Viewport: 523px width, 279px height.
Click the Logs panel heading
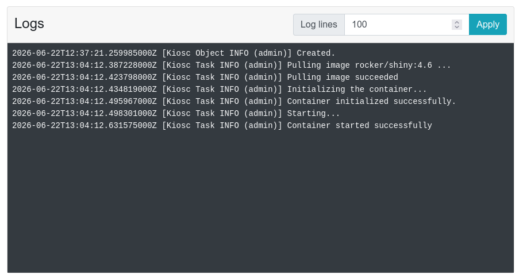pyautogui.click(x=29, y=24)
